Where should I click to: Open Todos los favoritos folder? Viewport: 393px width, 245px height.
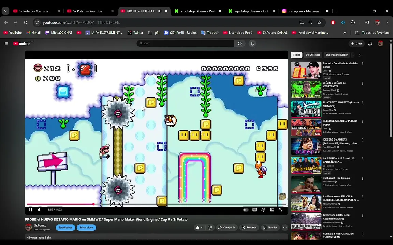[372, 33]
